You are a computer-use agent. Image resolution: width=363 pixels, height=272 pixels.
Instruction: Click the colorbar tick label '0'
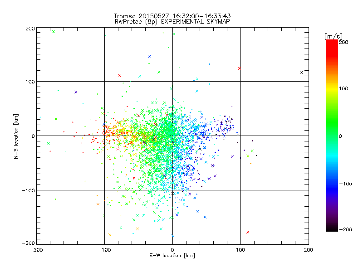pos(340,136)
